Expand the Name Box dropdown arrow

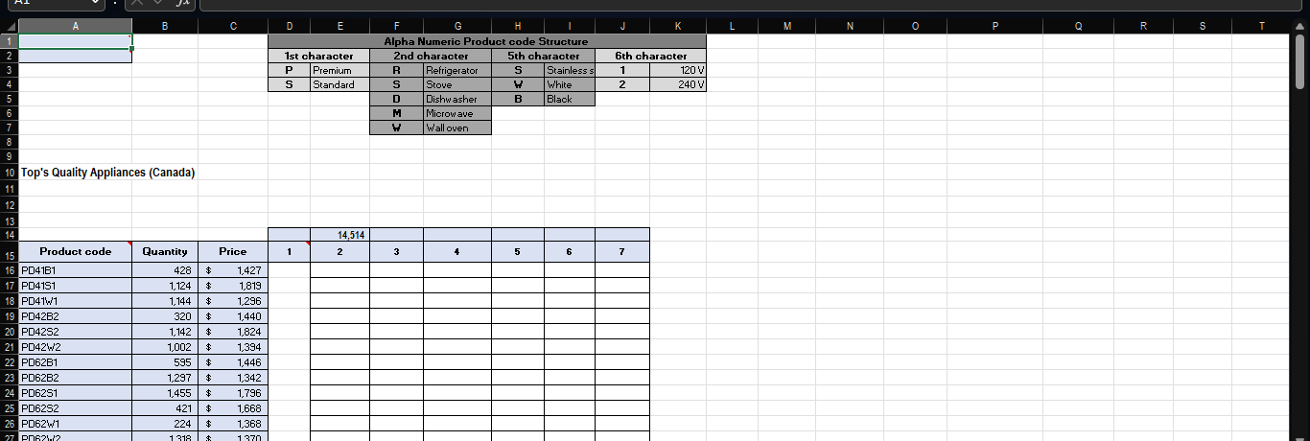click(x=95, y=4)
